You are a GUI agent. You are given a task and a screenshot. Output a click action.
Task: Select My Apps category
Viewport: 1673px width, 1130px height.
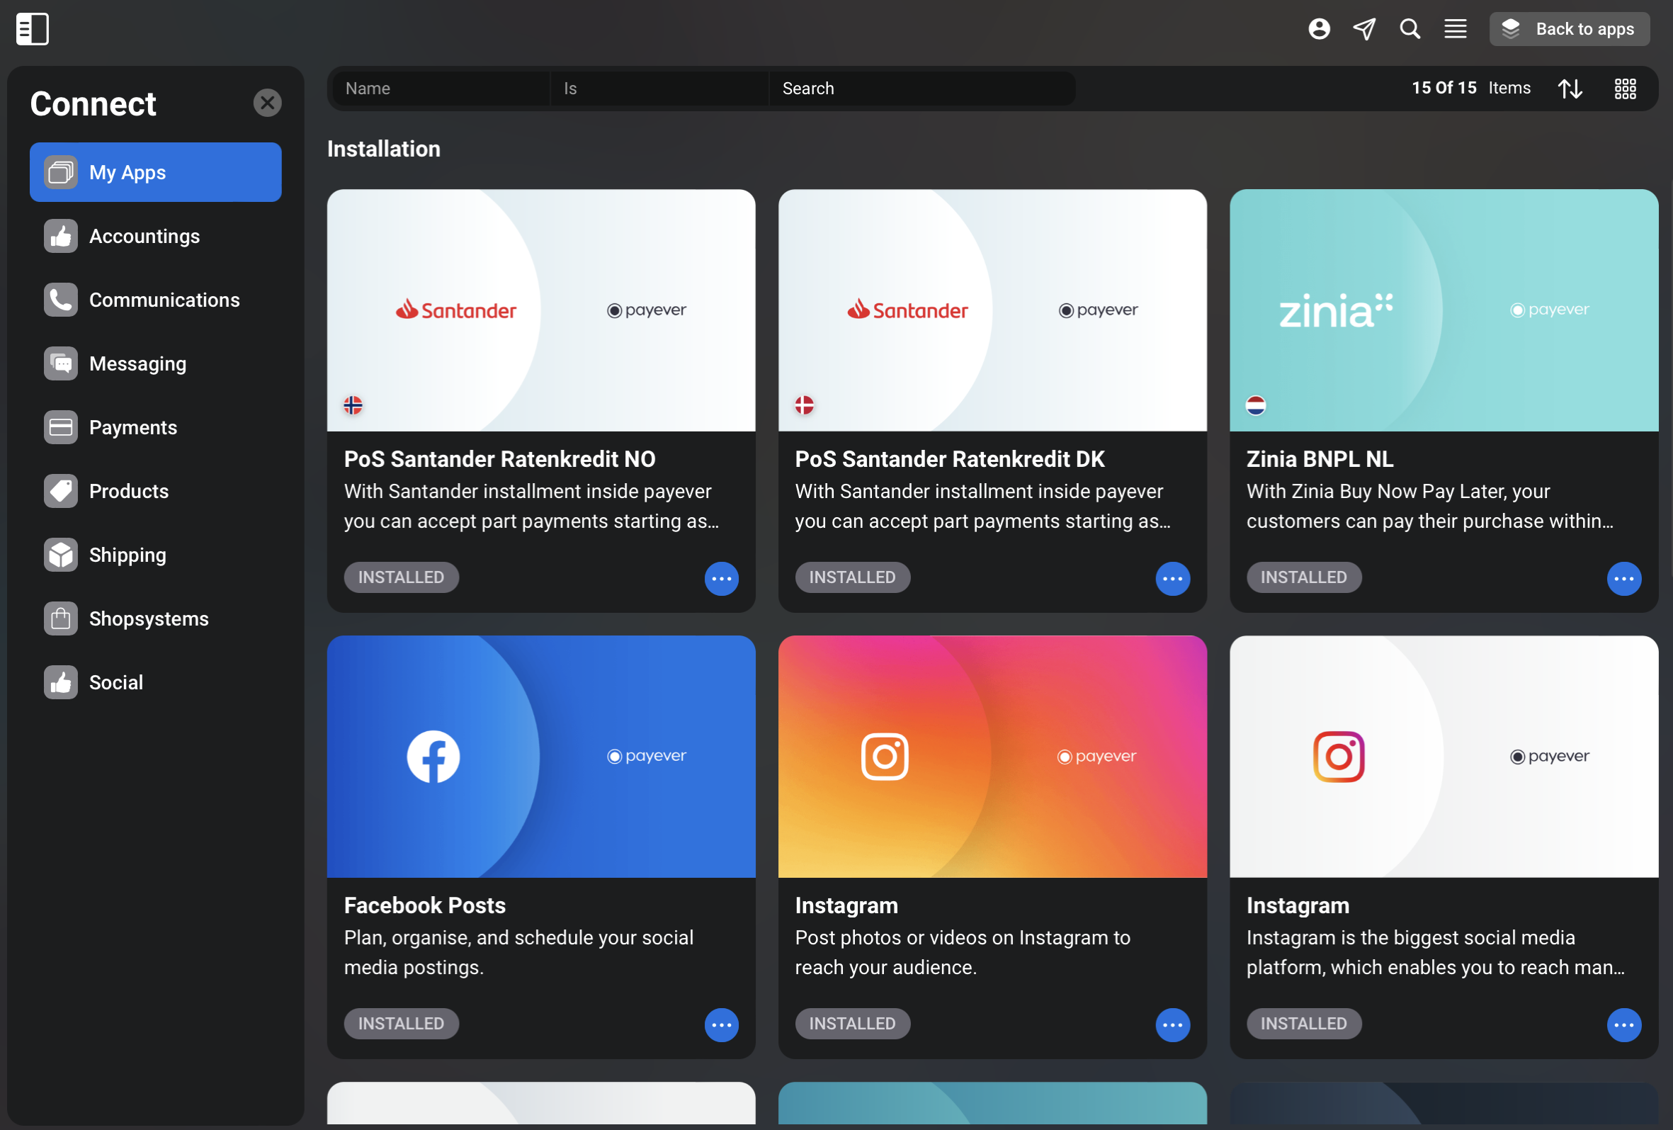pos(156,172)
